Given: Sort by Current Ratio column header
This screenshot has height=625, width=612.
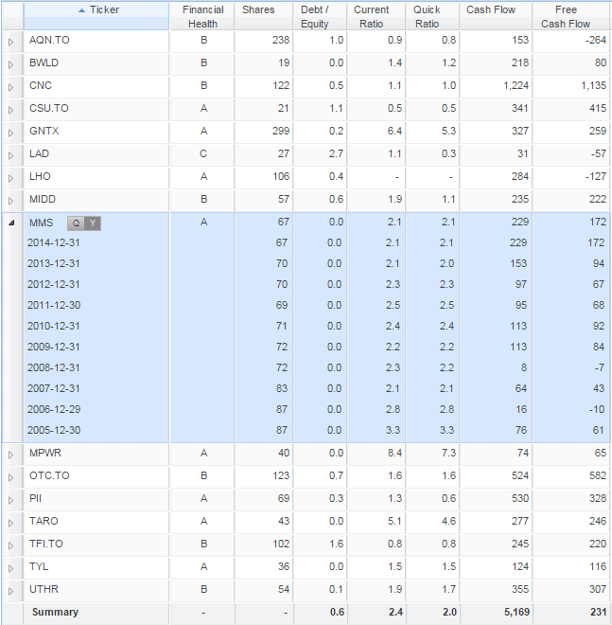Looking at the screenshot, I should (376, 16).
